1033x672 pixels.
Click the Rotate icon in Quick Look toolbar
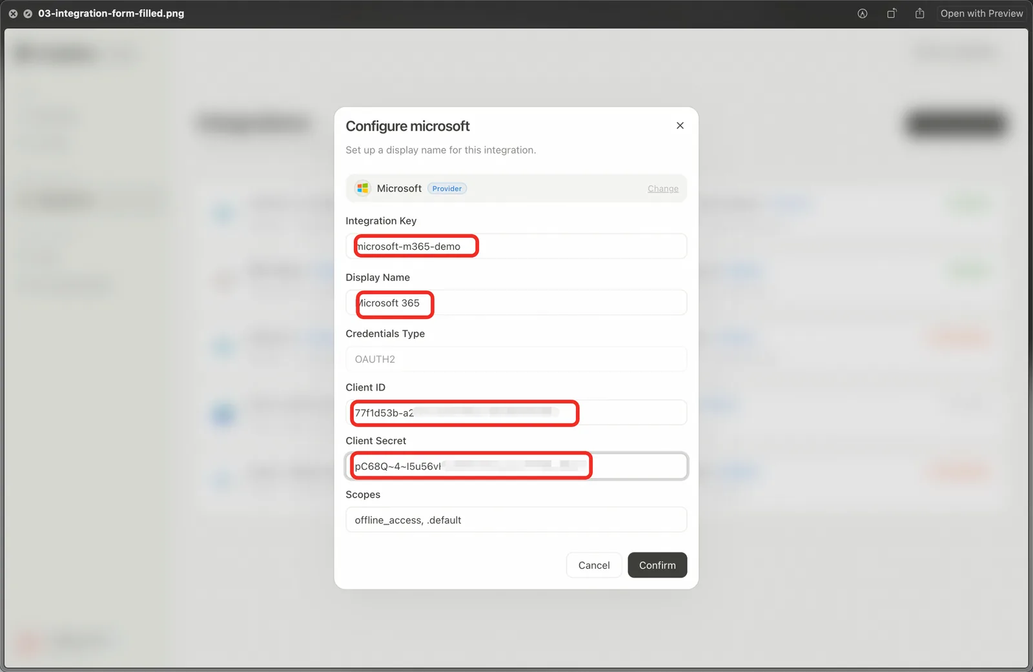[892, 14]
